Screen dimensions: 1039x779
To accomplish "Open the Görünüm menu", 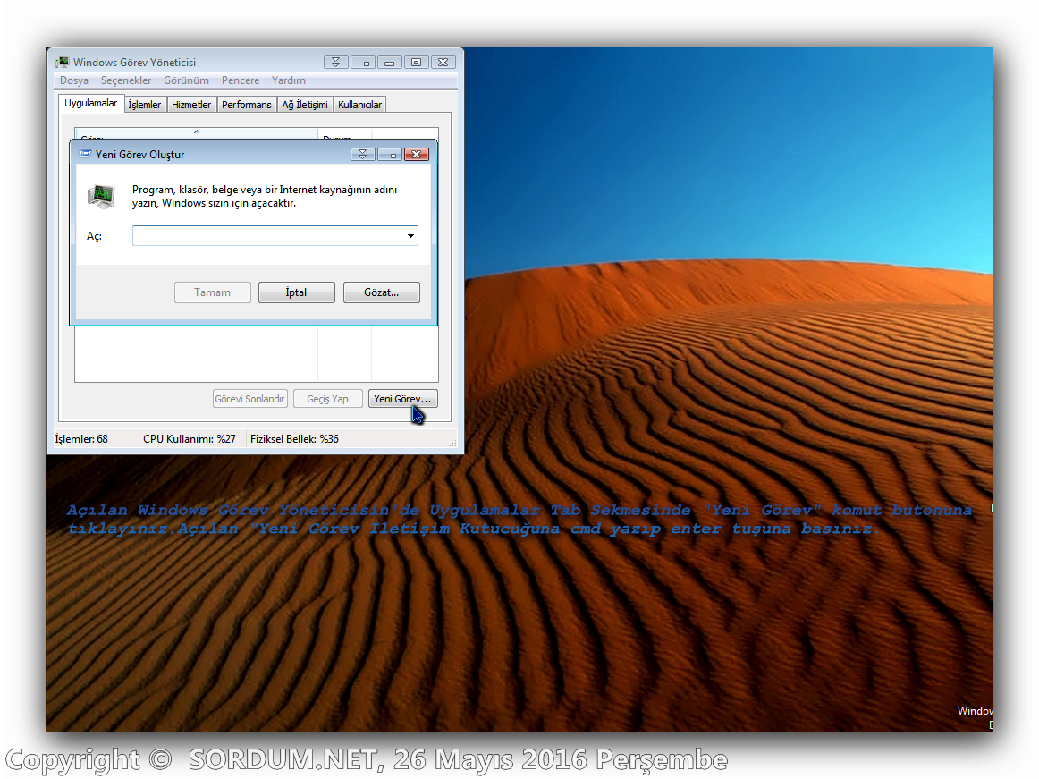I will tap(186, 80).
